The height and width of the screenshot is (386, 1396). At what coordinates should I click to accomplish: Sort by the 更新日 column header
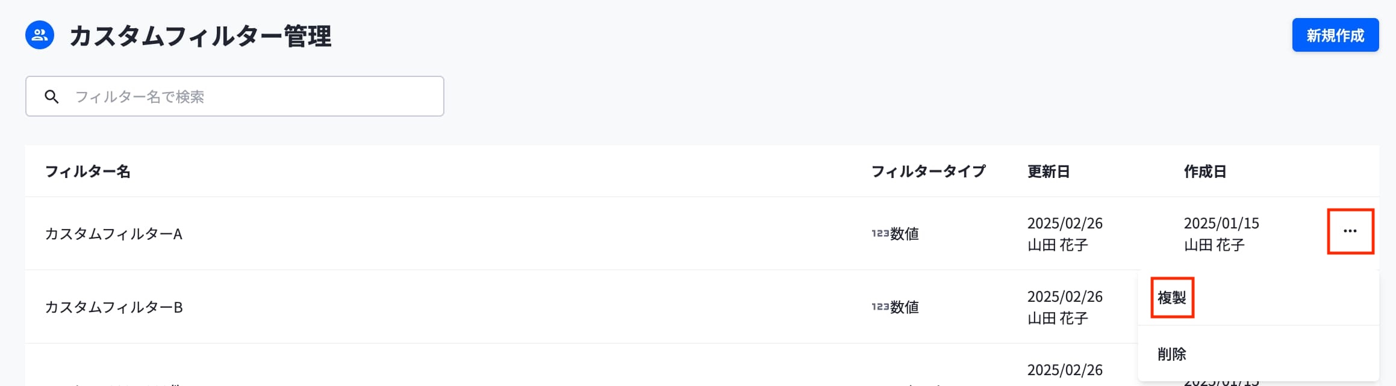pyautogui.click(x=1048, y=172)
